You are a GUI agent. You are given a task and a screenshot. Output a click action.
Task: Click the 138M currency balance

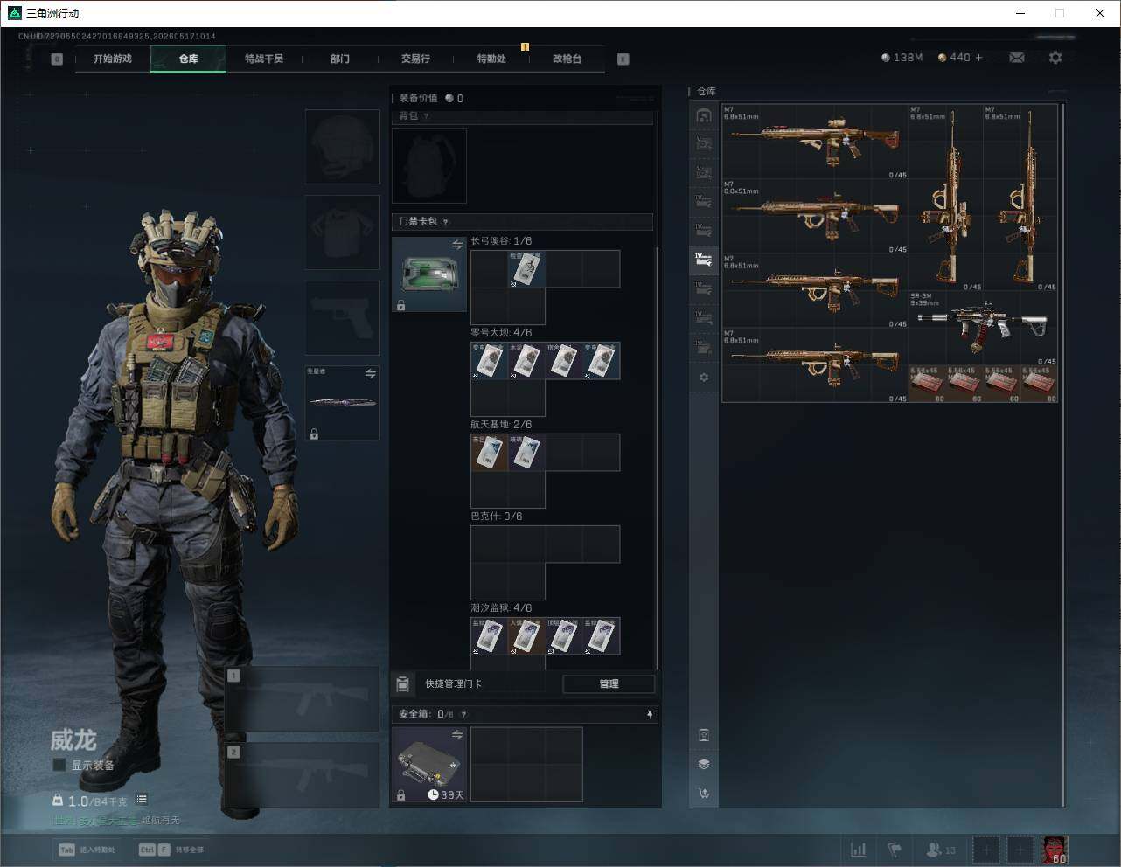[902, 58]
